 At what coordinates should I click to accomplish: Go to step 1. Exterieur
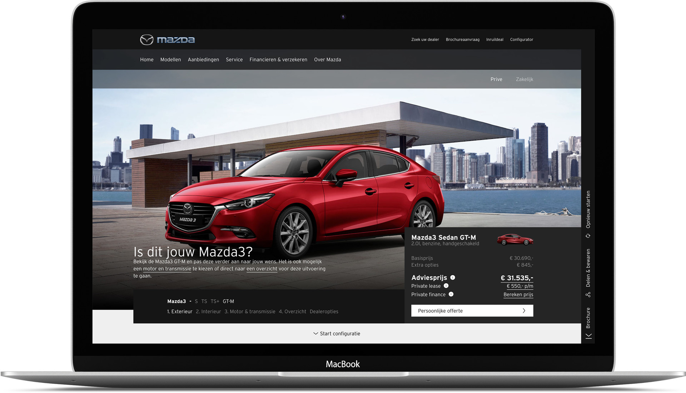click(179, 312)
